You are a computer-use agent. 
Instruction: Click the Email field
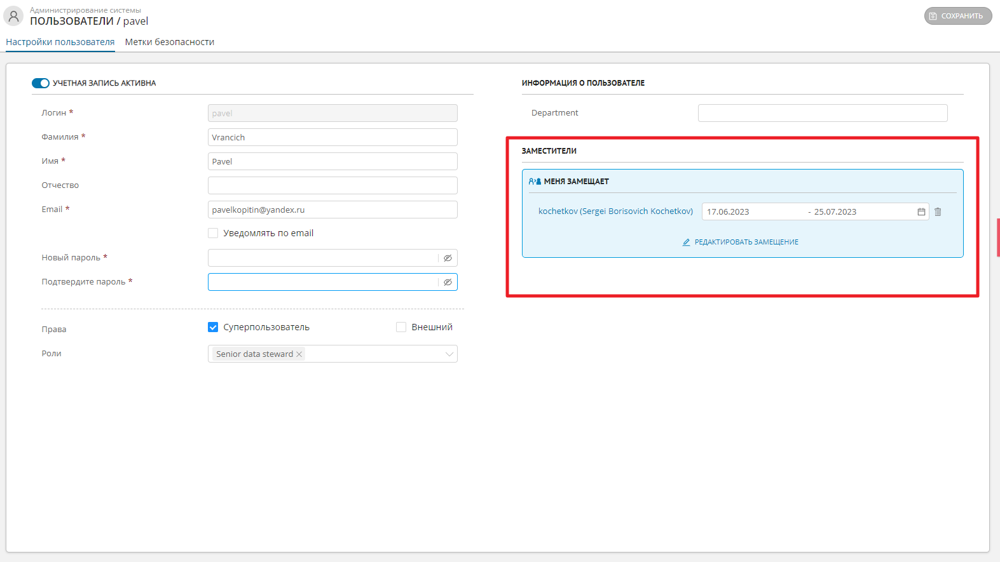[x=332, y=210]
